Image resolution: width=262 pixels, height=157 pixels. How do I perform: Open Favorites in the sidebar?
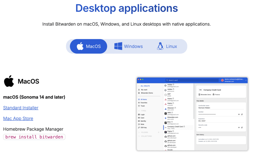click(x=144, y=103)
